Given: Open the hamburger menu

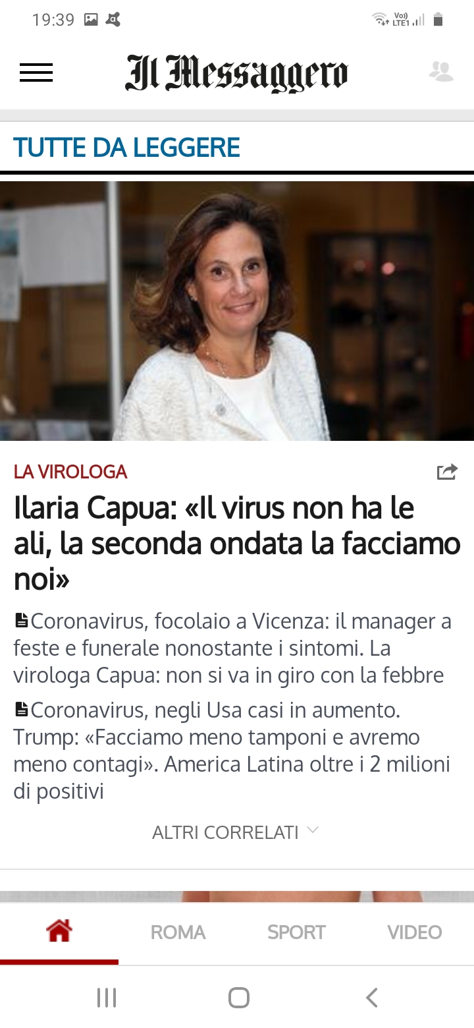Looking at the screenshot, I should [36, 72].
